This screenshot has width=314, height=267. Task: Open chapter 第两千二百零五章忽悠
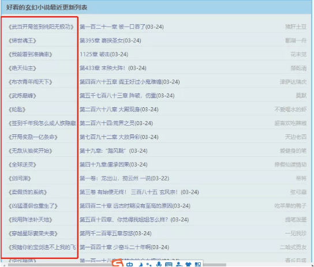[115, 234]
